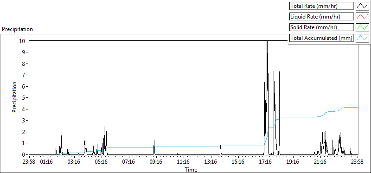Image resolution: width=371 pixels, height=173 pixels.
Task: Click the 23:58 end time axis label
Action: point(358,162)
